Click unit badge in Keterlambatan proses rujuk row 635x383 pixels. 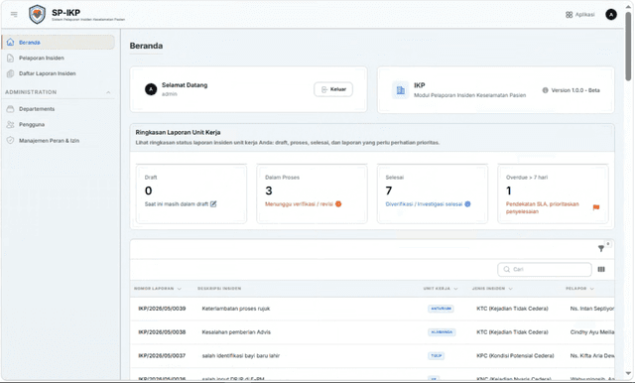(x=441, y=309)
